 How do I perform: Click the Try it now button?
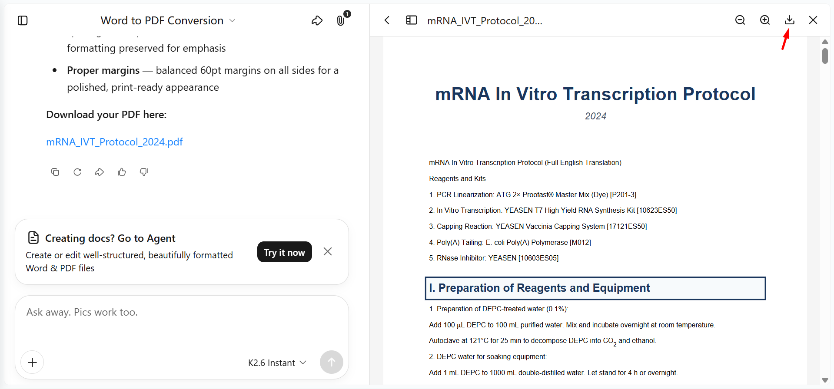tap(285, 252)
